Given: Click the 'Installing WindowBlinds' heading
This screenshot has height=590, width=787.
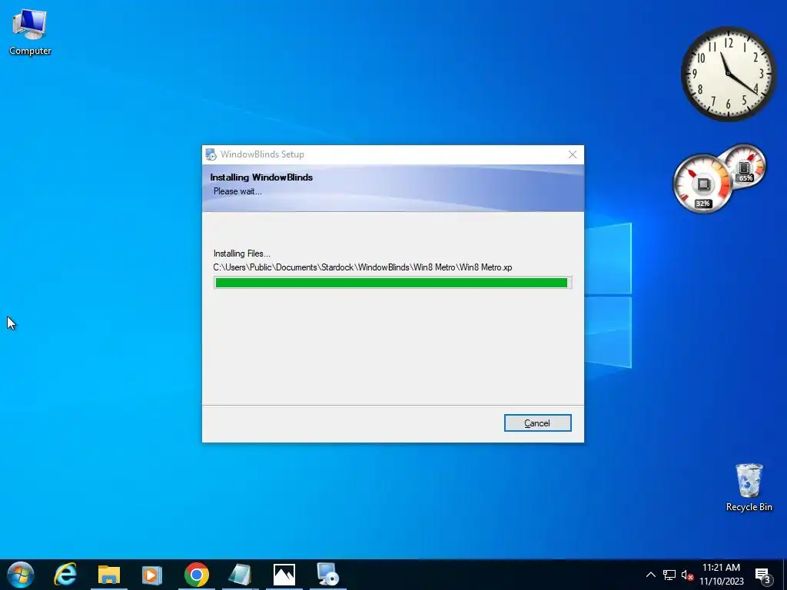Looking at the screenshot, I should tap(261, 177).
